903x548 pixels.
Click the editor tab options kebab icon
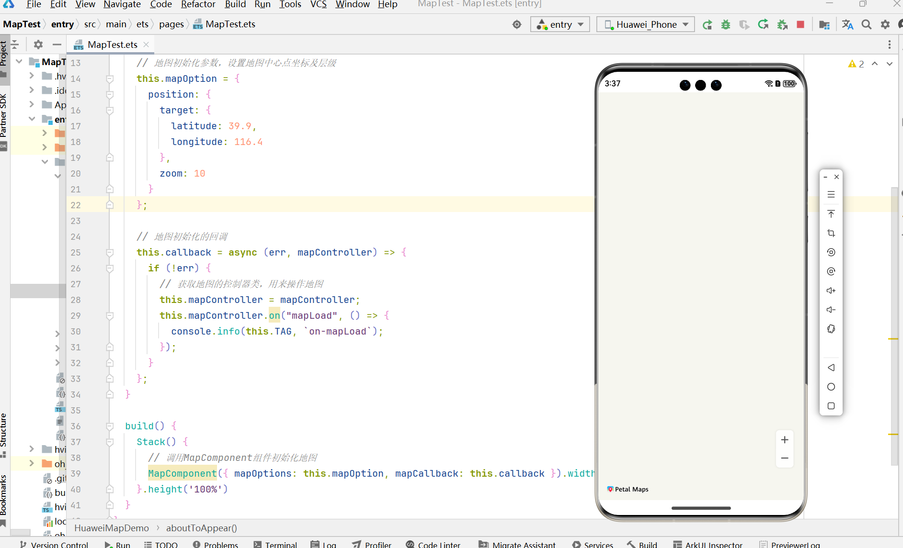[x=890, y=45]
